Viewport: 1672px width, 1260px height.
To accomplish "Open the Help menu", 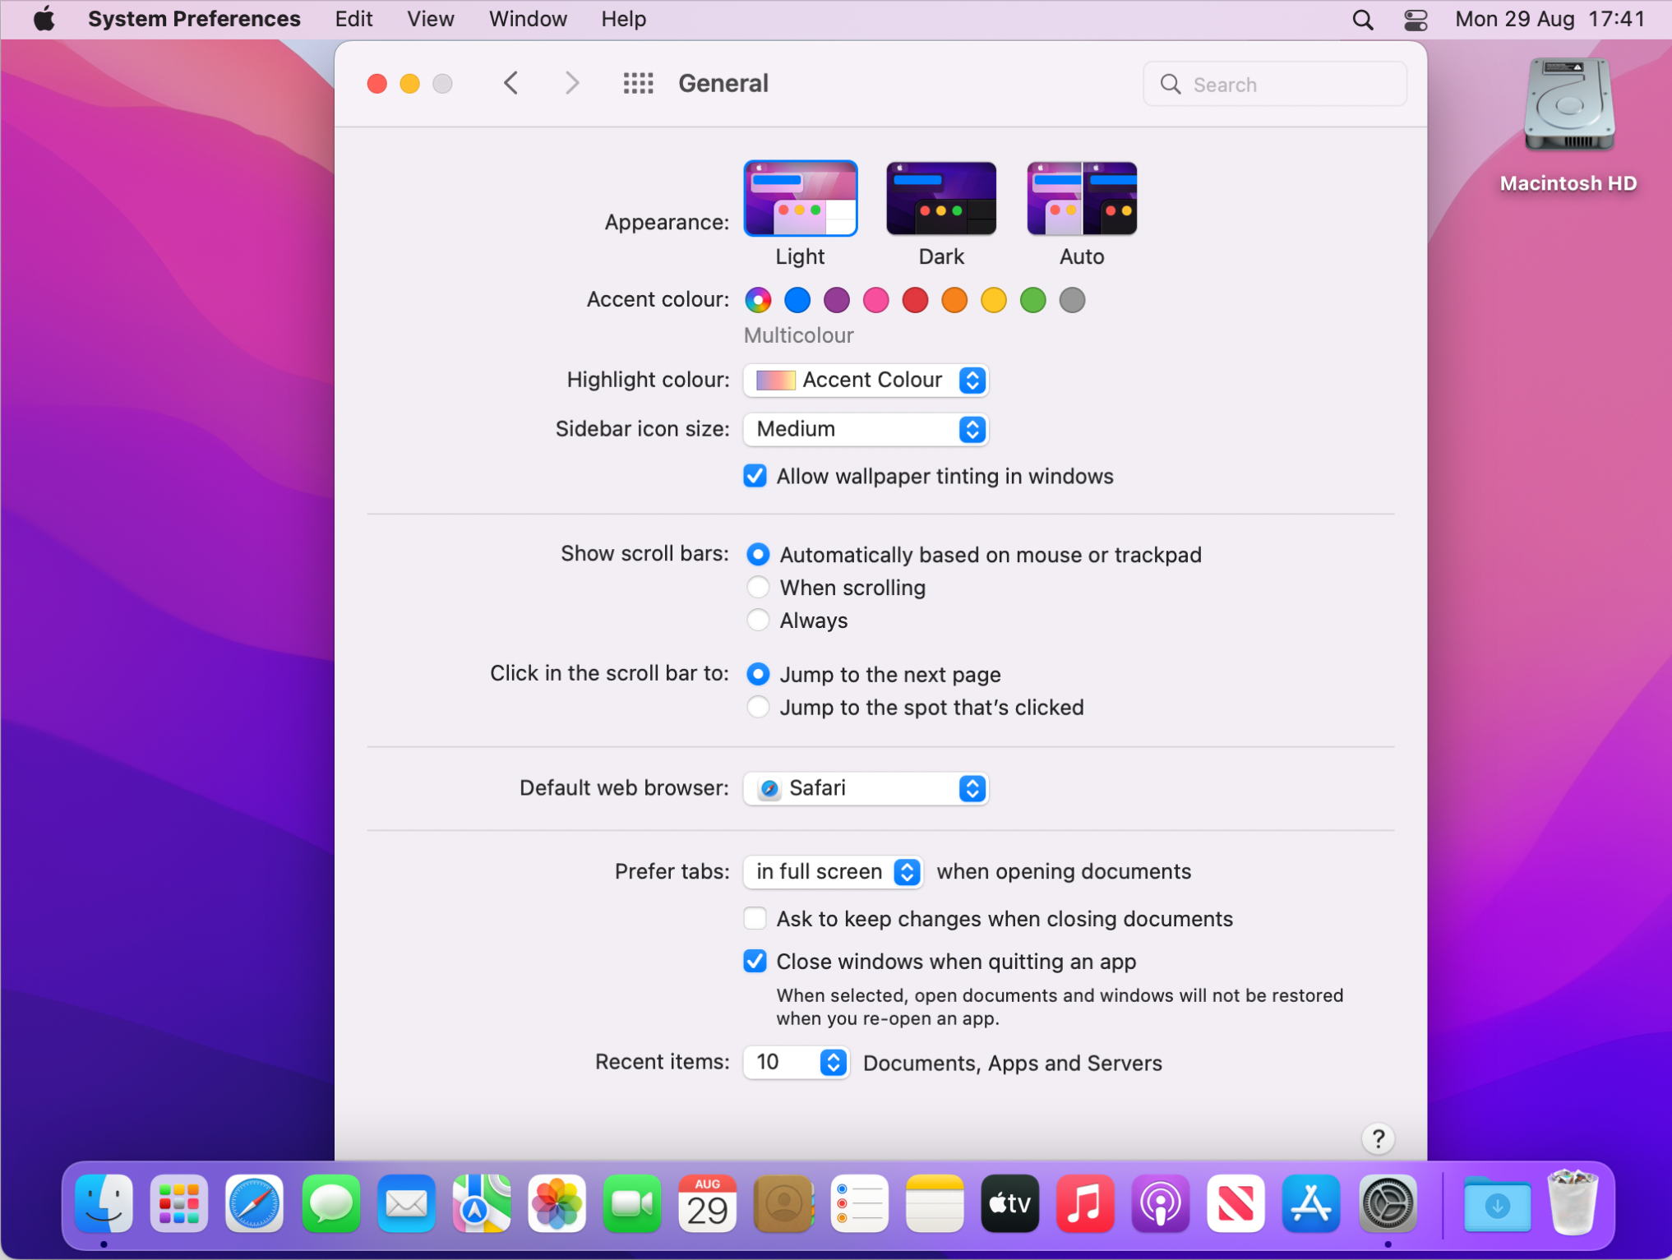I will (x=623, y=19).
